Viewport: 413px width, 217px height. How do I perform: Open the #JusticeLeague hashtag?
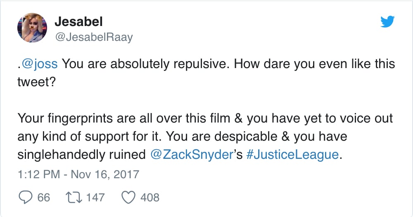295,154
